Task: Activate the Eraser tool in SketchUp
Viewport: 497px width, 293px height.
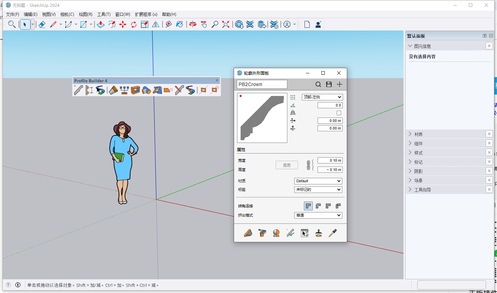Action: tap(42, 24)
